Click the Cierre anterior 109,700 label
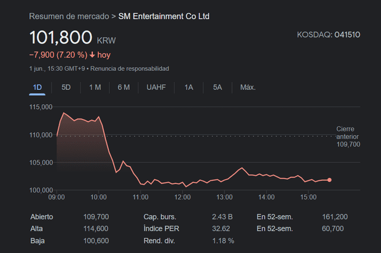The width and height of the screenshot is (381, 253). tap(348, 136)
